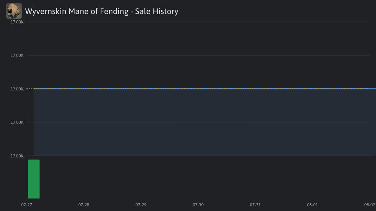Click the 07-31 date axis label
The width and height of the screenshot is (376, 211).
(x=255, y=205)
